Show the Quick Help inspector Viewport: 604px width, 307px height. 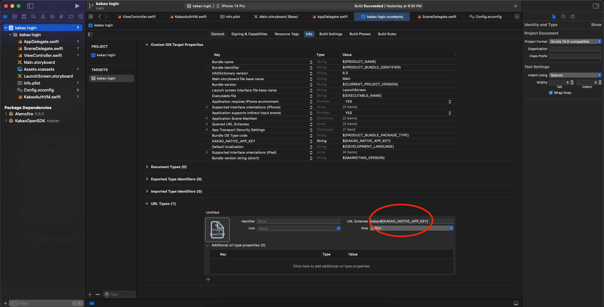(573, 17)
